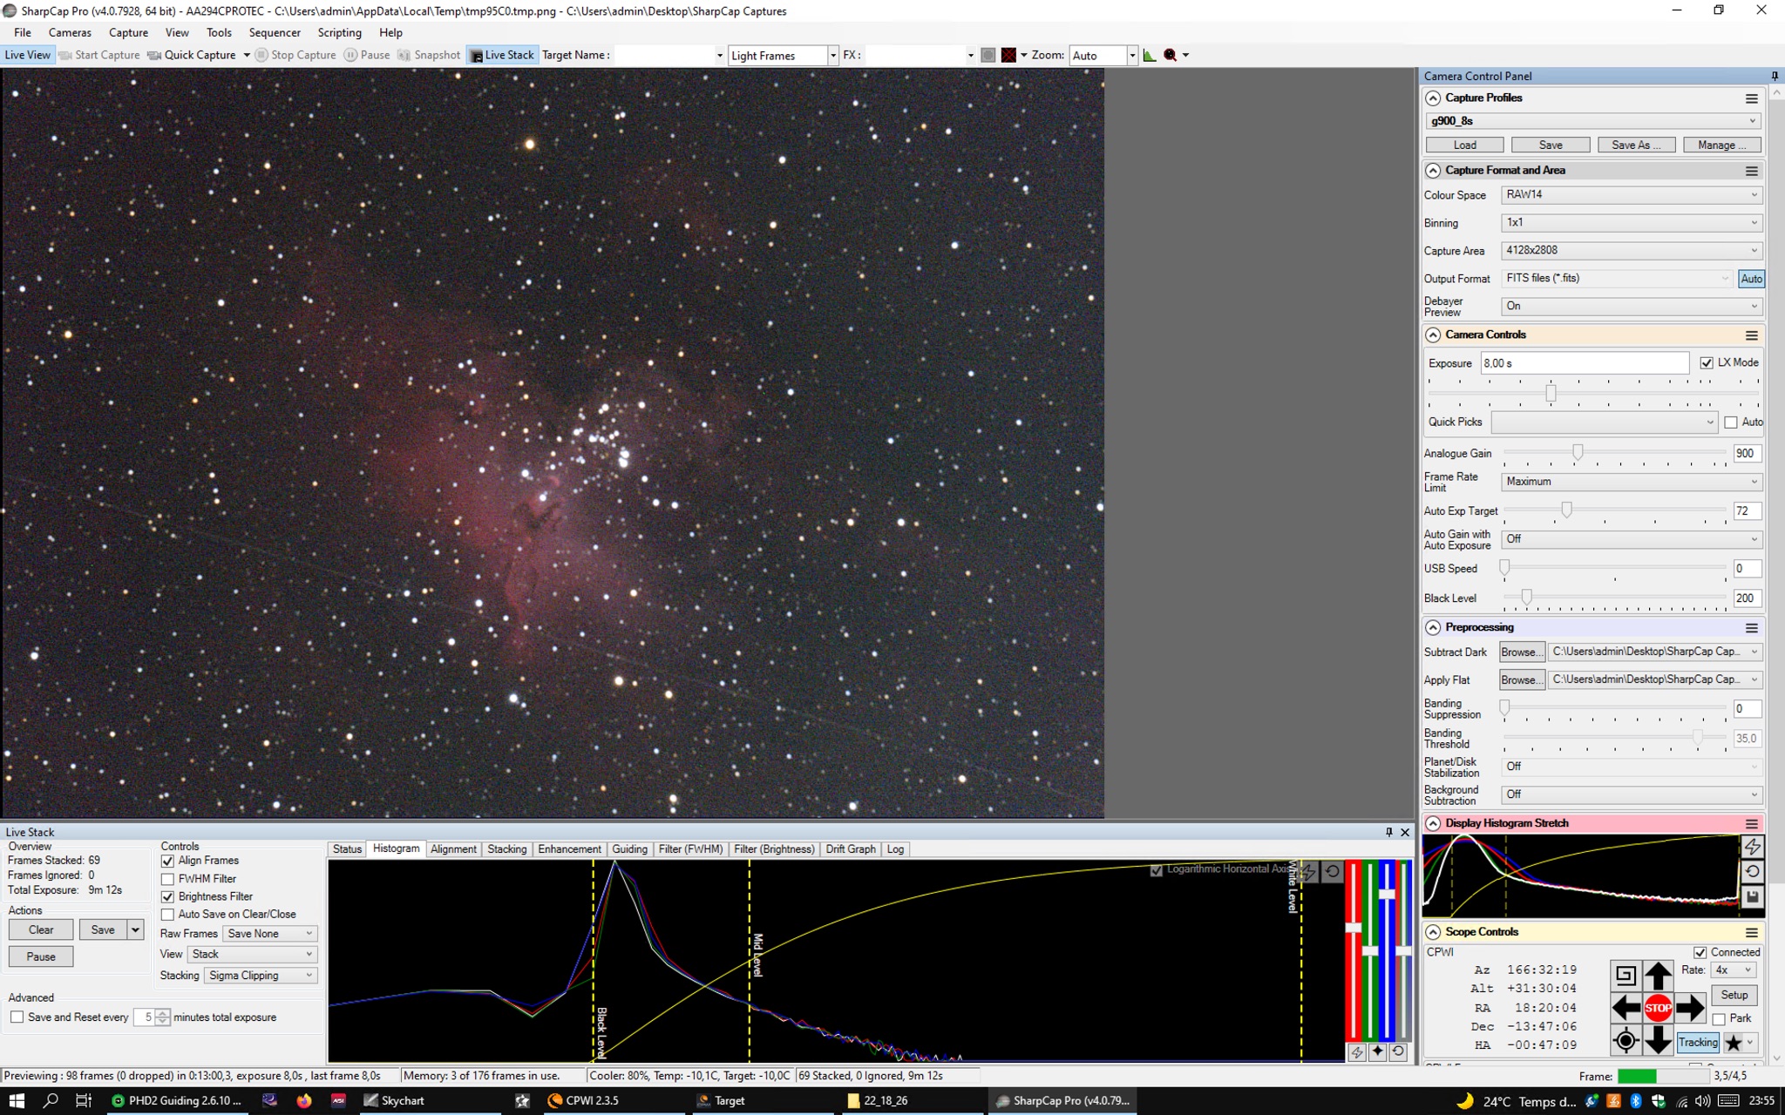Pin the Live Stack panel

tap(1389, 833)
